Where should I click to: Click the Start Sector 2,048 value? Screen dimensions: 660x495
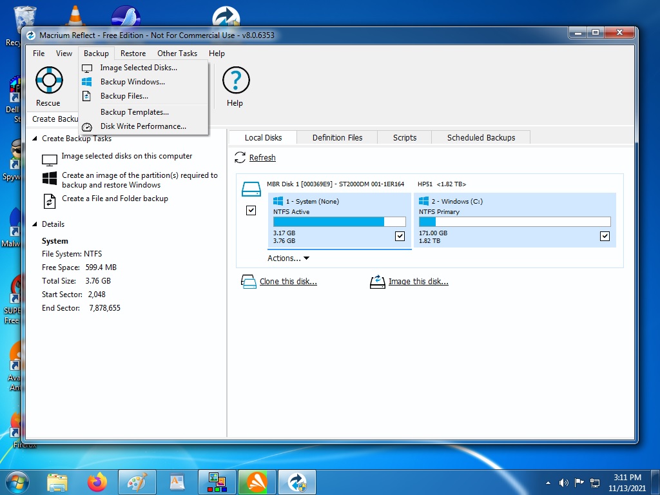coord(97,294)
